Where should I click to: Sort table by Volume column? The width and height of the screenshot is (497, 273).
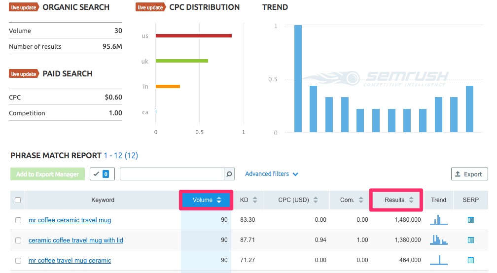tap(206, 200)
